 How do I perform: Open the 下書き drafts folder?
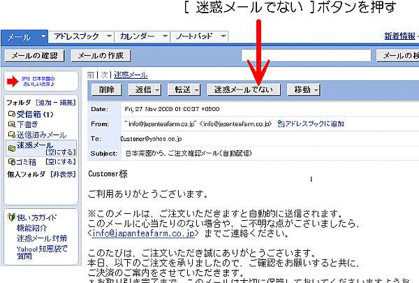[x=27, y=124]
